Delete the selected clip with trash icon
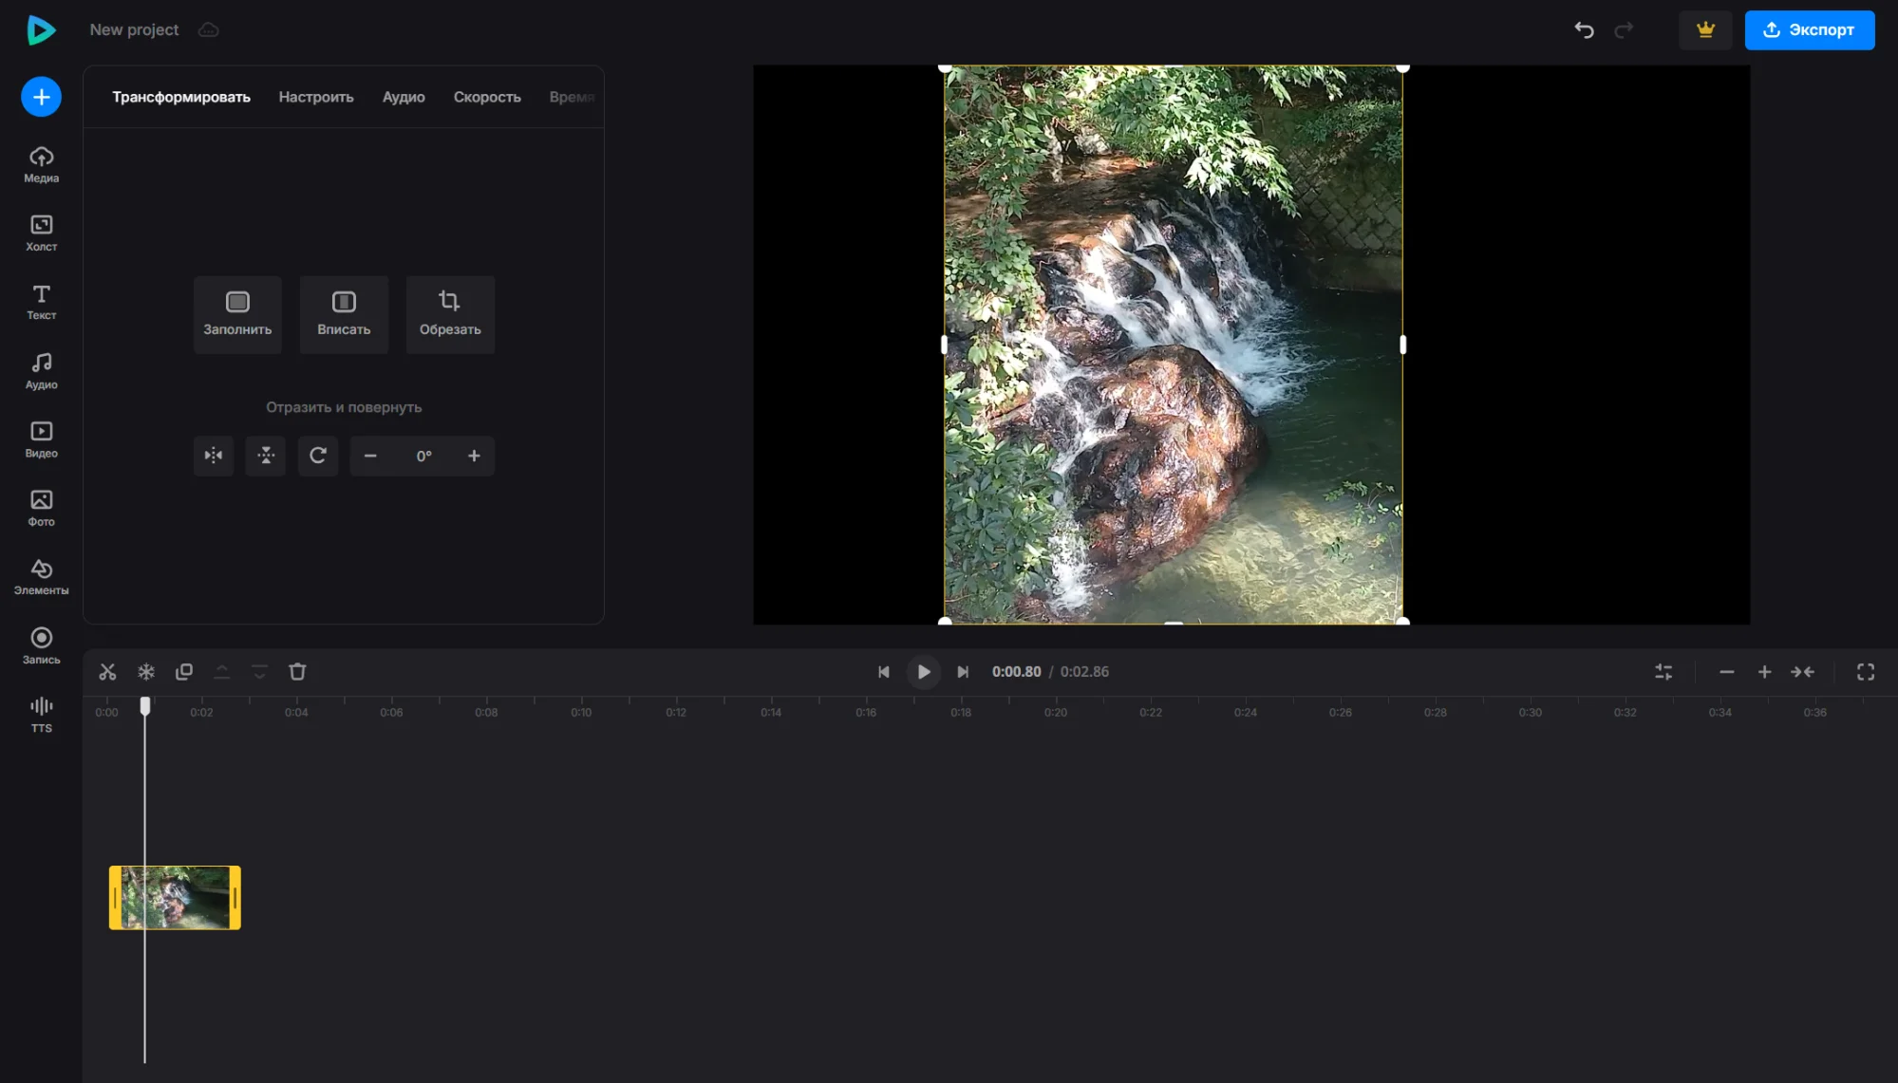Image resolution: width=1898 pixels, height=1083 pixels. pyautogui.click(x=297, y=672)
